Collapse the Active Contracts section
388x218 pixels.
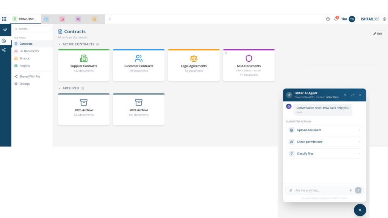click(59, 44)
